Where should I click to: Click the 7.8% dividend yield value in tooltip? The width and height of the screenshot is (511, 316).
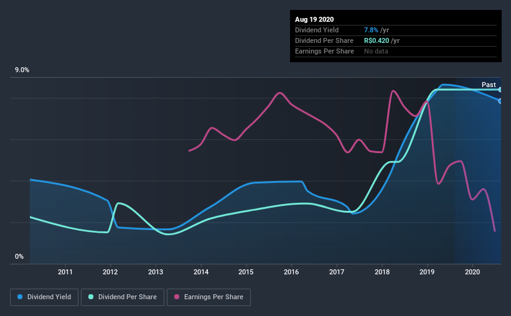coord(371,30)
